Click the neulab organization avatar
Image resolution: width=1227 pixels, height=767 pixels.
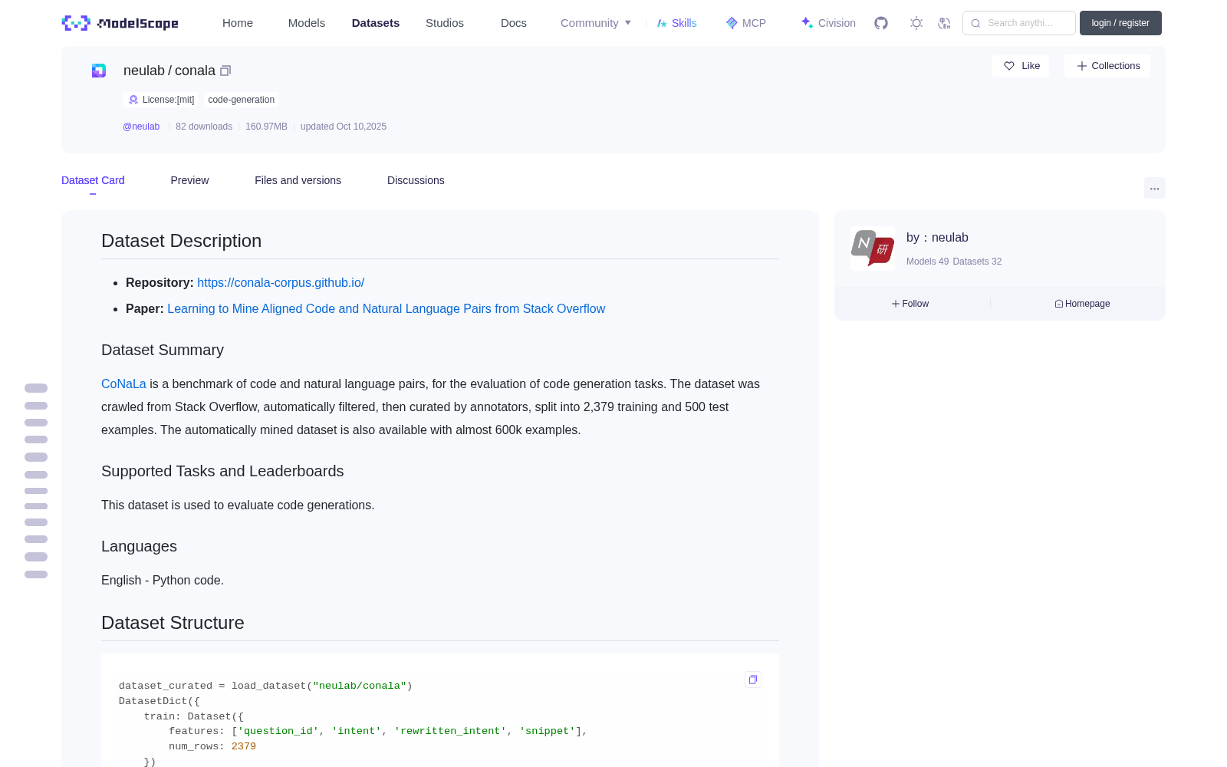click(x=873, y=249)
